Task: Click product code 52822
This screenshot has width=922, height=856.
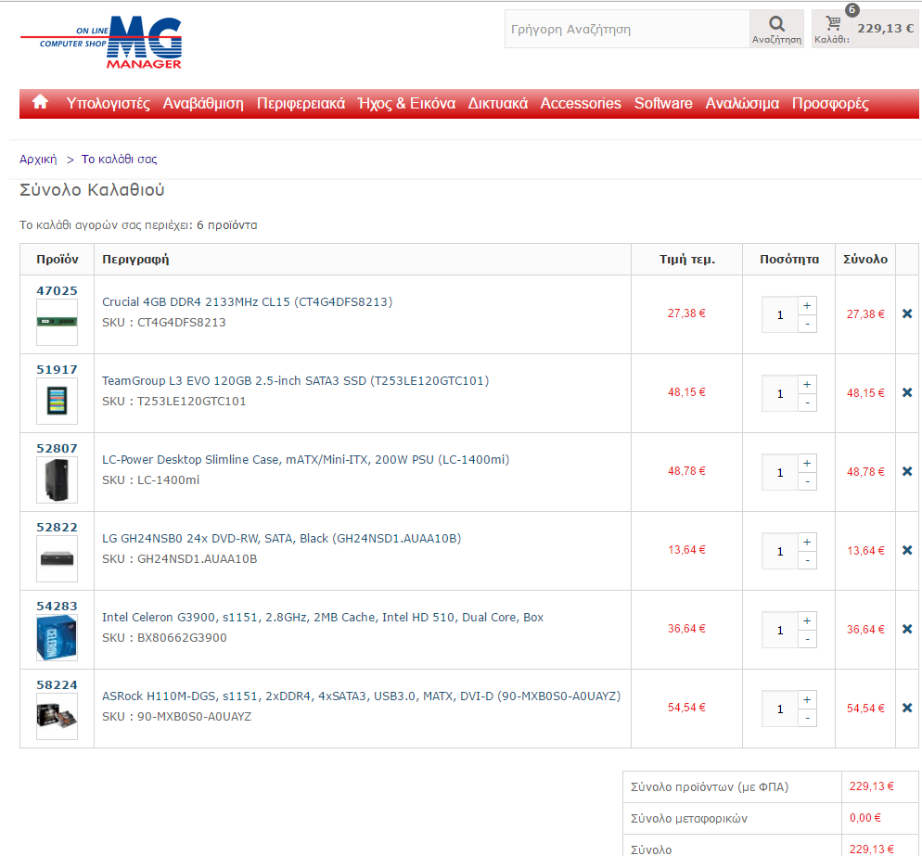Action: 57,527
